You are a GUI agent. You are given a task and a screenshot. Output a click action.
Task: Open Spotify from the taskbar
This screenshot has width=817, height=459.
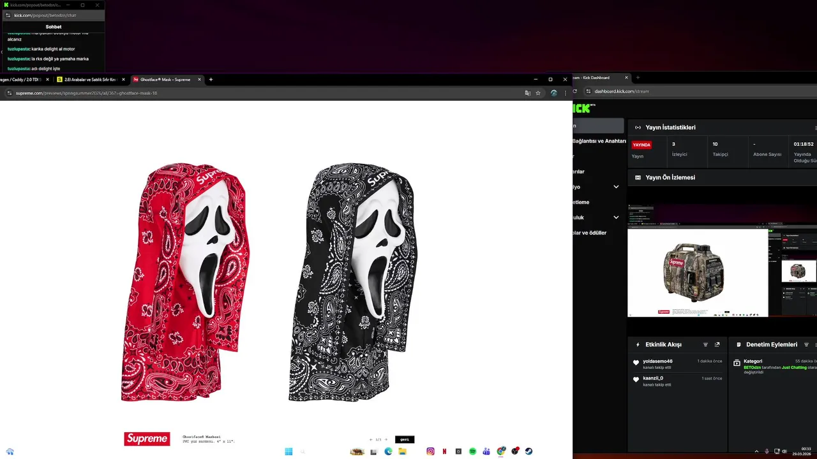click(472, 451)
